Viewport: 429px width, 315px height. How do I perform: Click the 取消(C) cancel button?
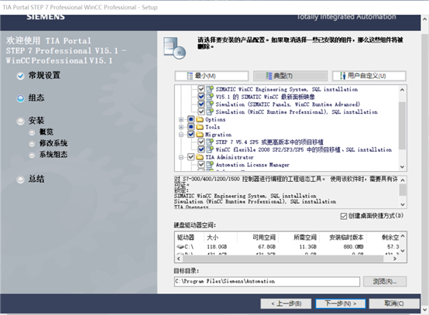394,303
